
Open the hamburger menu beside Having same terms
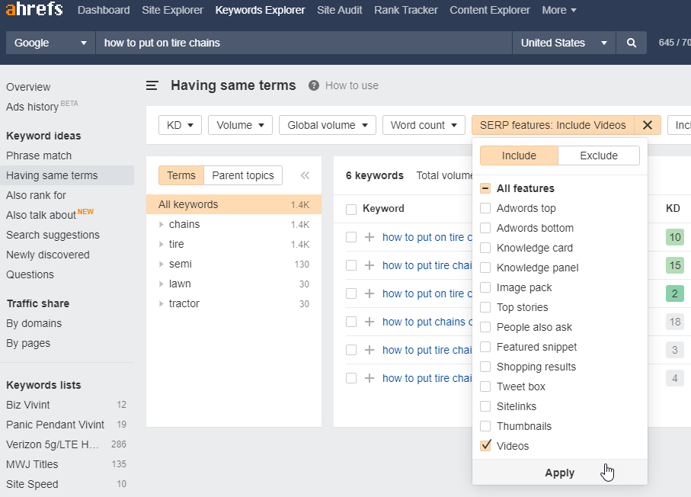[152, 85]
